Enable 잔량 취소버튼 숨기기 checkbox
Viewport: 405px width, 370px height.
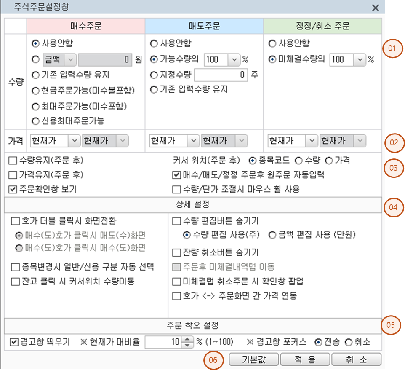click(176, 252)
